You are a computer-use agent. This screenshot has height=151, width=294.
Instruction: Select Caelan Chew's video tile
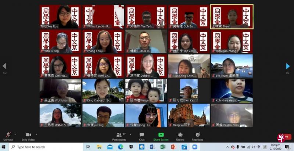(232, 115)
